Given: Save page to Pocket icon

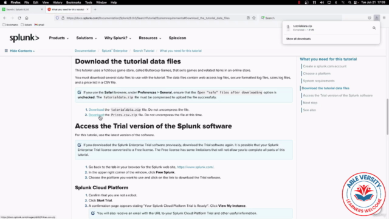Looking at the screenshot, I should (370, 18).
